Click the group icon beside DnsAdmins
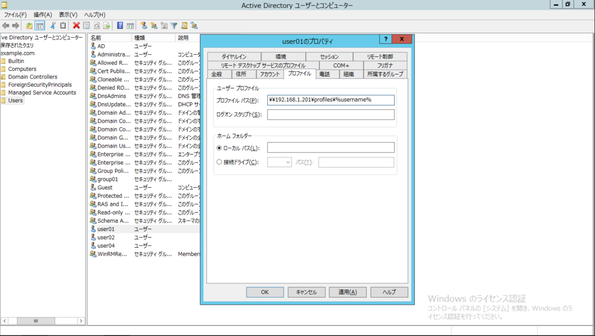The image size is (595, 336). [93, 96]
